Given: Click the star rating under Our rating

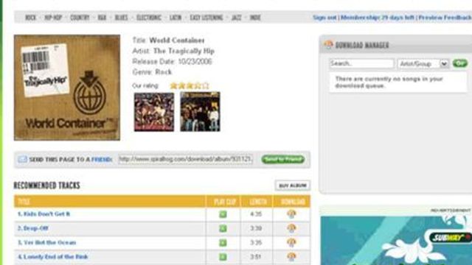Looking at the screenshot, I should click(190, 85).
